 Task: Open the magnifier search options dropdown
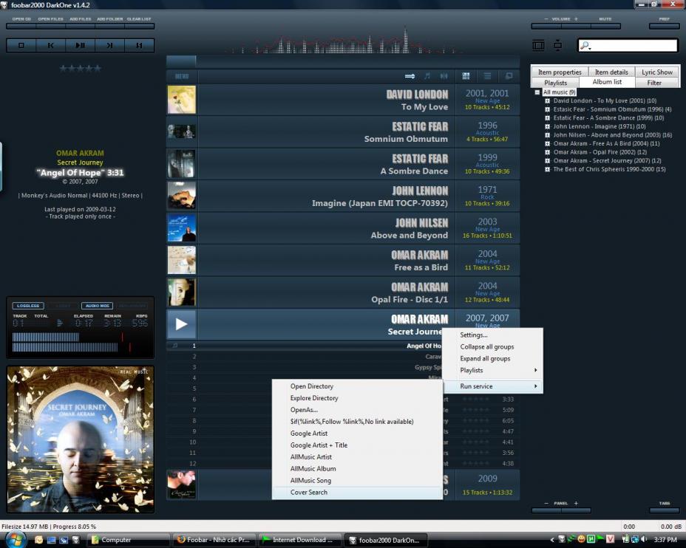point(585,46)
